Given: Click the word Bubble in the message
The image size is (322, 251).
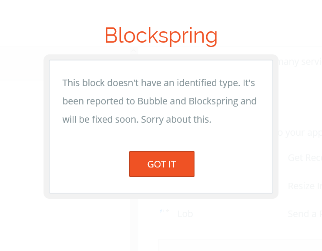Looking at the screenshot, I should coord(152,101).
